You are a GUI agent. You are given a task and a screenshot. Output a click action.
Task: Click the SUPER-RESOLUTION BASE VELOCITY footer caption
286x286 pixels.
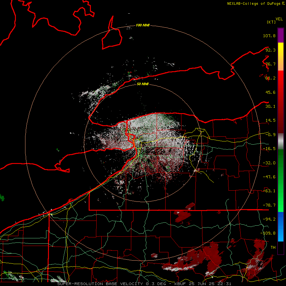pyautogui.click(x=144, y=284)
